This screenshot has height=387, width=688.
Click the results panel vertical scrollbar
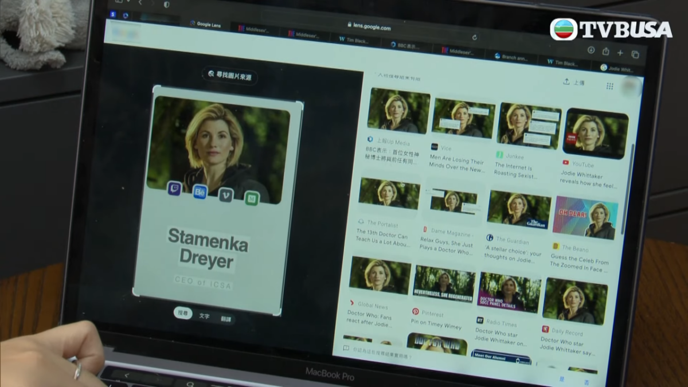pos(632,172)
